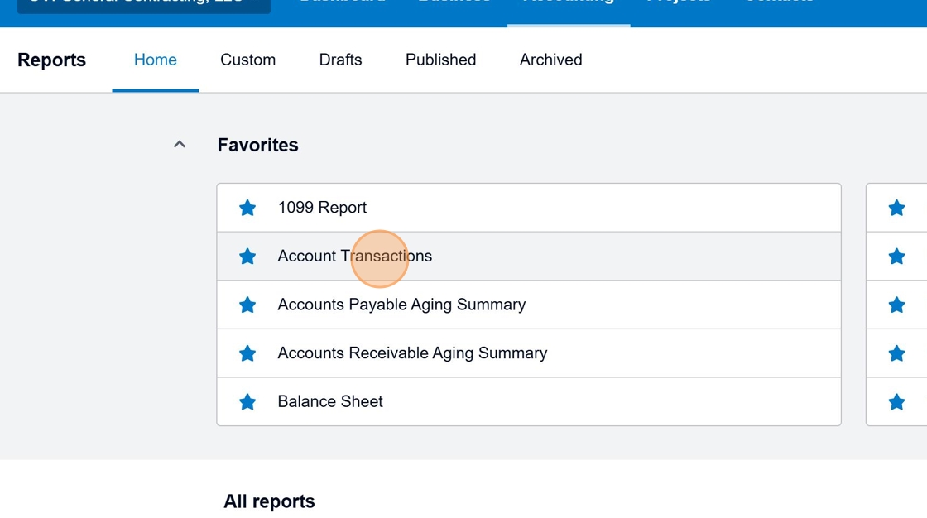Open the Account Transactions report
This screenshot has height=518, width=927.
[x=354, y=257]
